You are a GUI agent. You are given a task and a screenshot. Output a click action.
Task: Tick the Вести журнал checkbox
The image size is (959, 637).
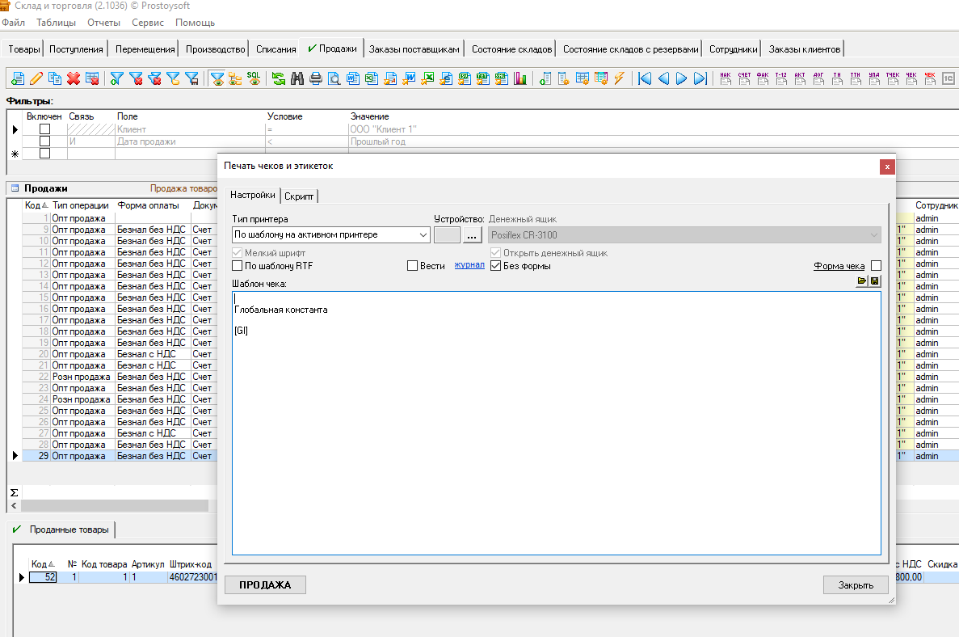(x=412, y=266)
